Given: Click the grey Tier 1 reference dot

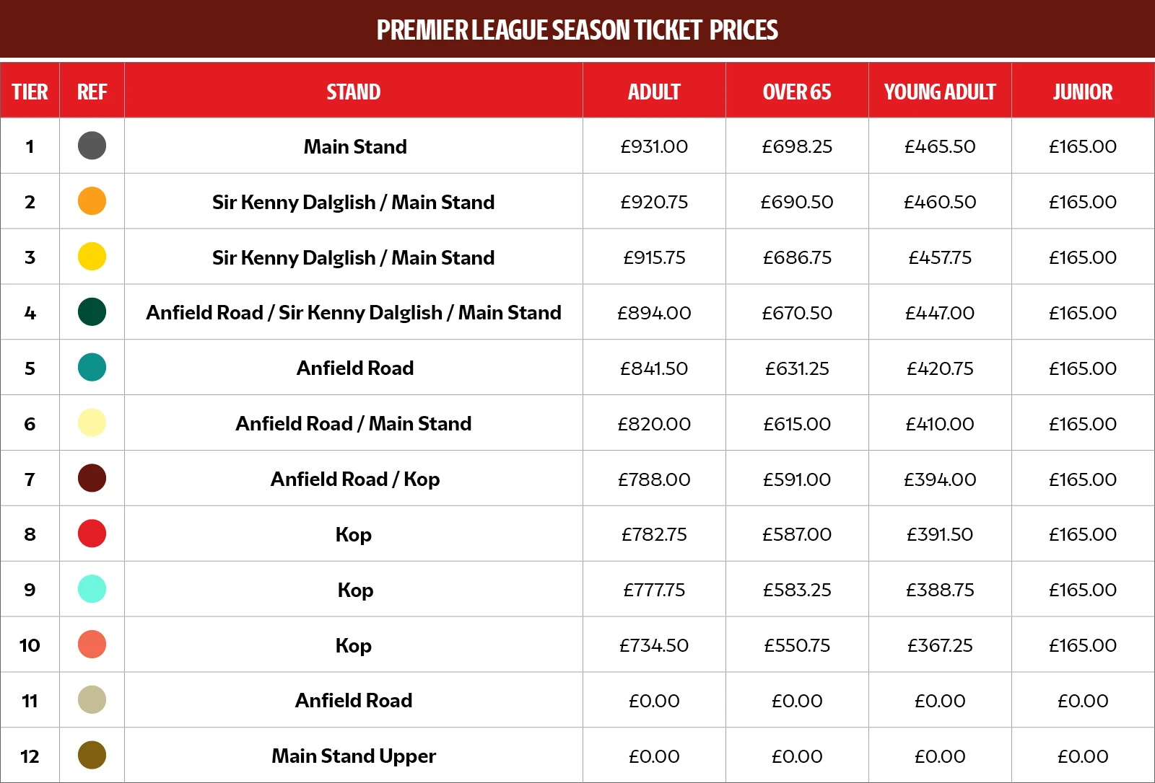Looking at the screenshot, I should click(92, 146).
